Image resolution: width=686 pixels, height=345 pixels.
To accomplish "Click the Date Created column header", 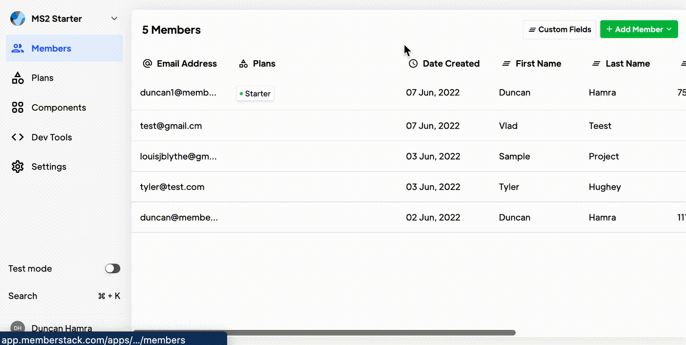I will [x=444, y=64].
